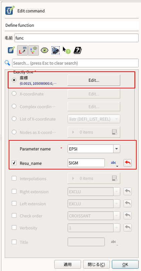Click the Edit... button for 座標
The width and height of the screenshot is (141, 271).
point(94,80)
